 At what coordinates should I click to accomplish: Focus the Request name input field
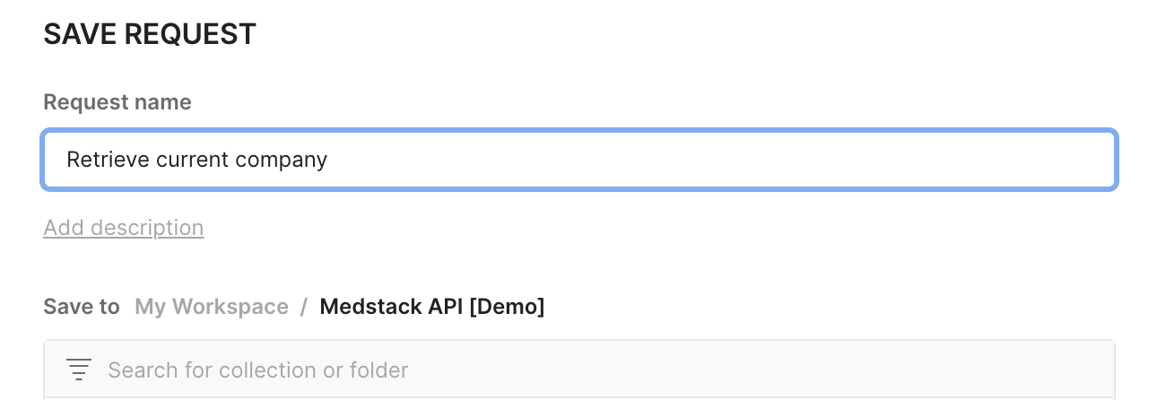point(579,160)
